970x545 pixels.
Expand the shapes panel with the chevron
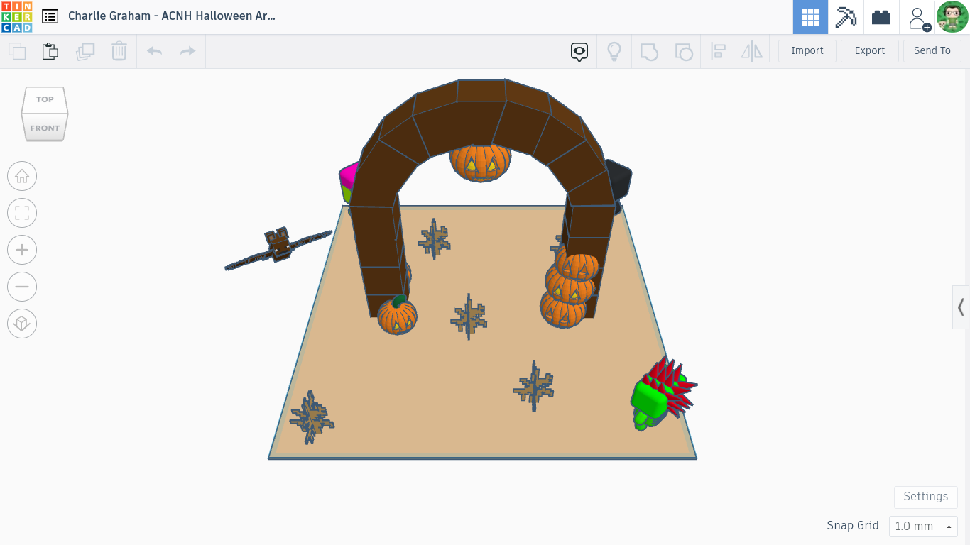click(x=961, y=307)
